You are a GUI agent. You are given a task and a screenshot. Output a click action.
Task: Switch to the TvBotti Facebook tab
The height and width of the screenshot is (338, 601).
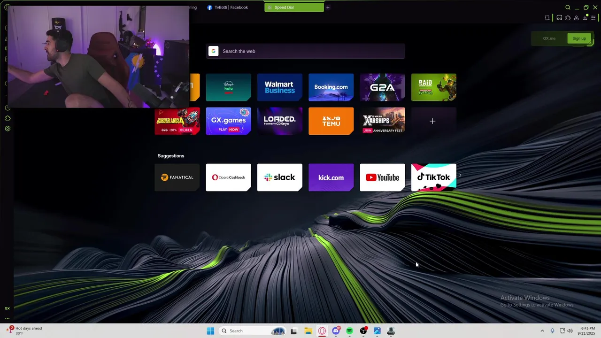click(231, 8)
